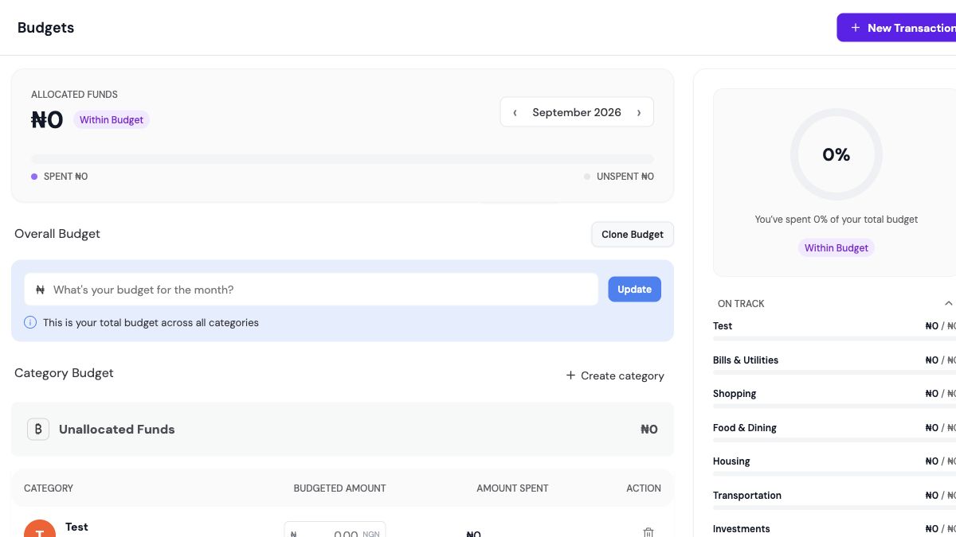The image size is (956, 537).
Task: Click the UNSPENT ₦0 legend
Action: (x=619, y=177)
